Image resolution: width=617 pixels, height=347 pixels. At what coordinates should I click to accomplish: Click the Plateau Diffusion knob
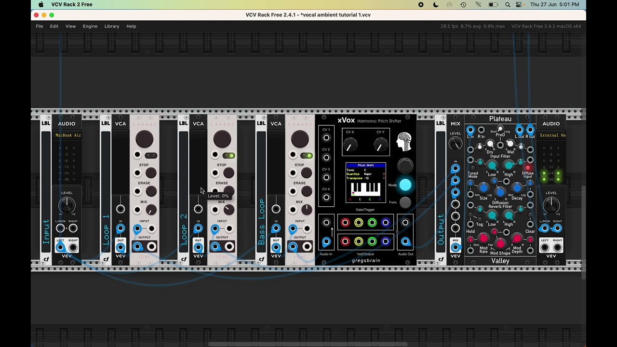coord(500,193)
